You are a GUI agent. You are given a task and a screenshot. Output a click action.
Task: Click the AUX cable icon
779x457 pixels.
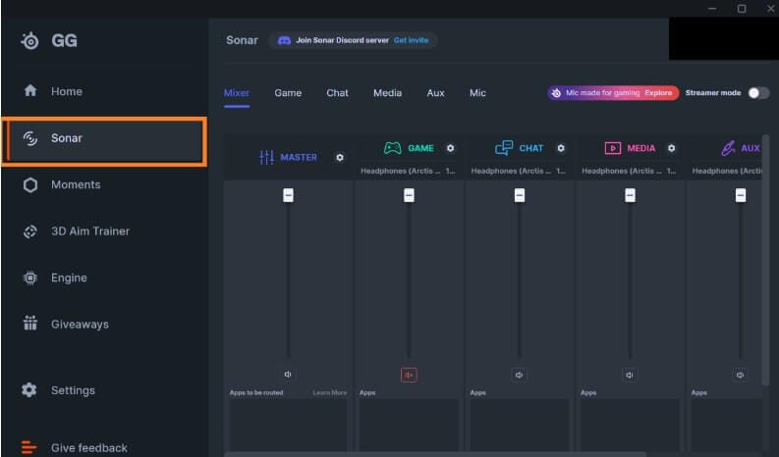tap(728, 148)
